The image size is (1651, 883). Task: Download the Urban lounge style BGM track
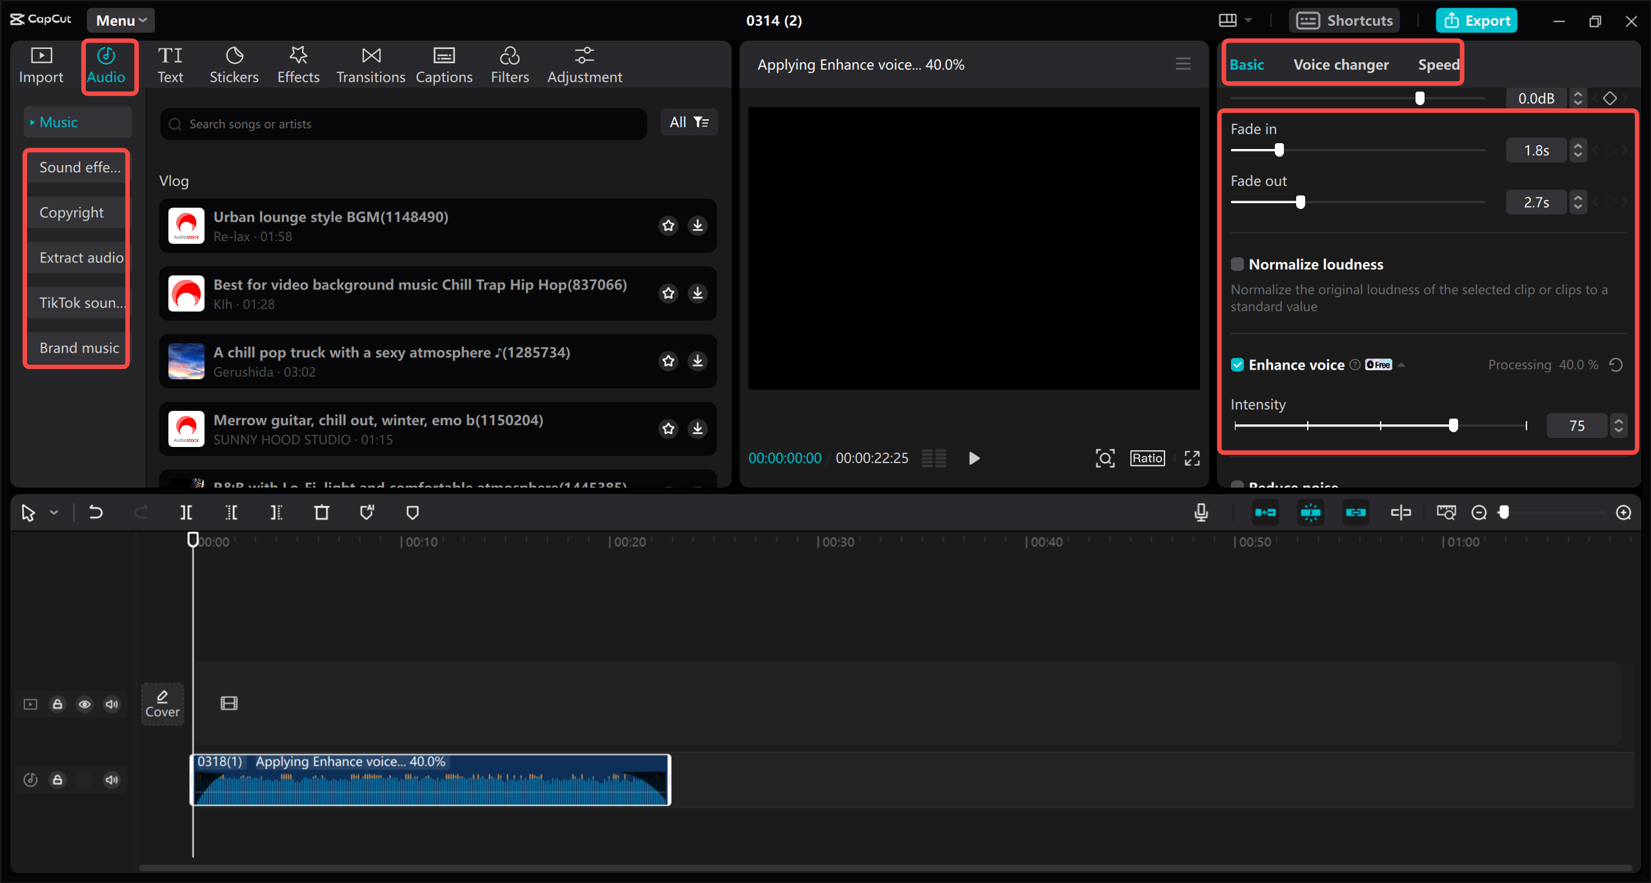[697, 226]
